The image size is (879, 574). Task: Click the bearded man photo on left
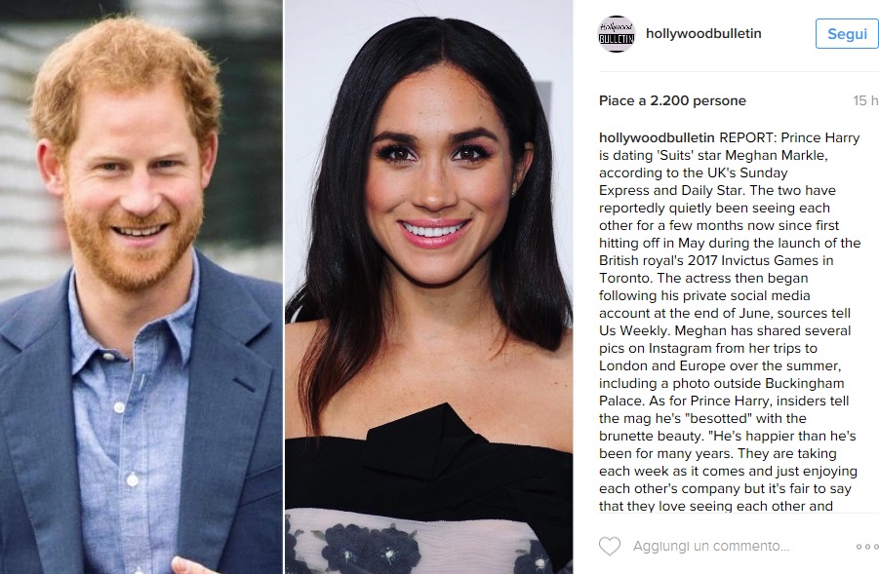pyautogui.click(x=140, y=287)
